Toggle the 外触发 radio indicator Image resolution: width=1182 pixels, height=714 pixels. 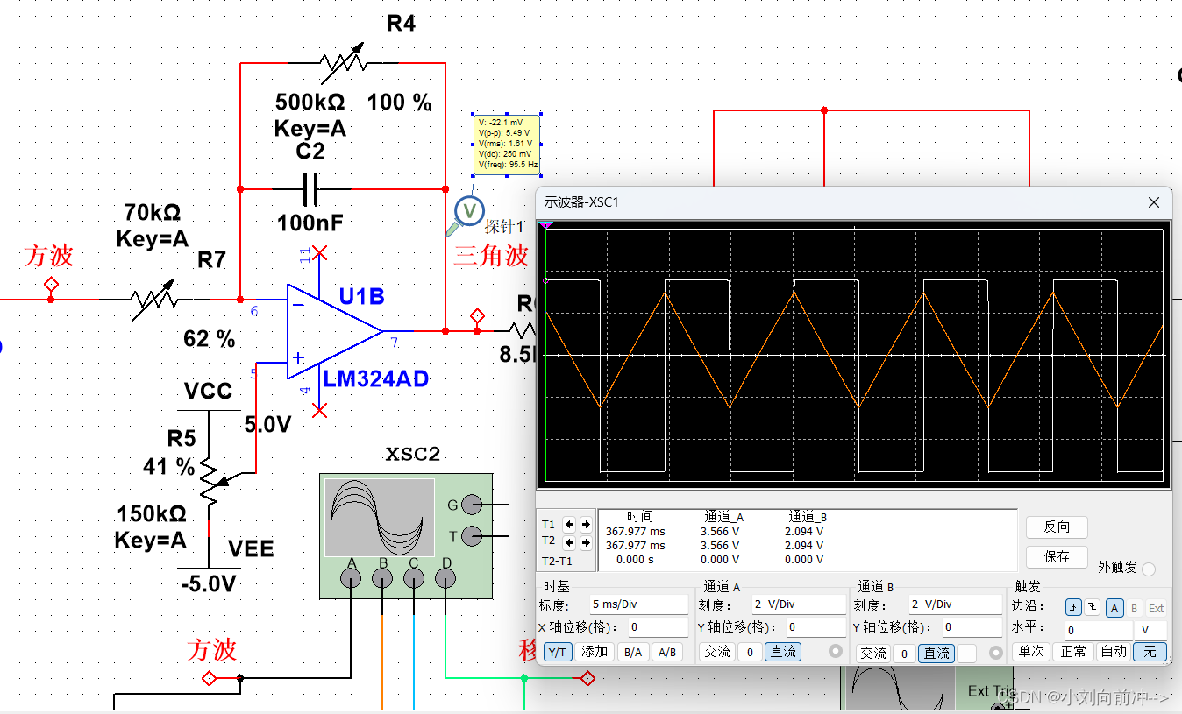(x=1149, y=569)
